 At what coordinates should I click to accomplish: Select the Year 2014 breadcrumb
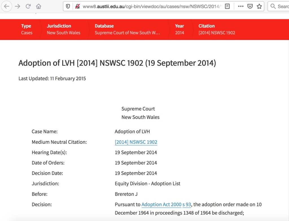[x=179, y=29]
